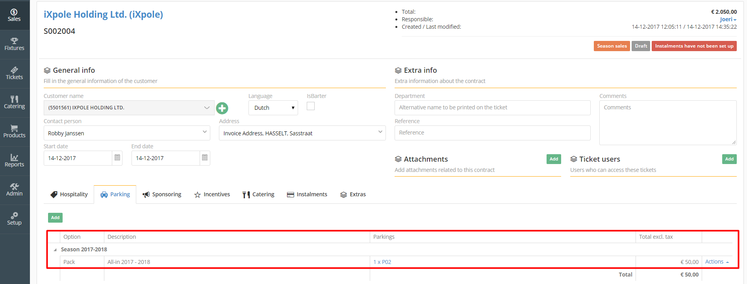Open the Extras tab

point(353,194)
